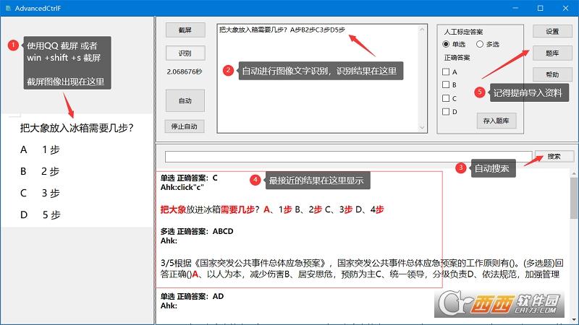Click result line 单选 正确答案: C
Screen dimensions: 579x325
(189, 178)
